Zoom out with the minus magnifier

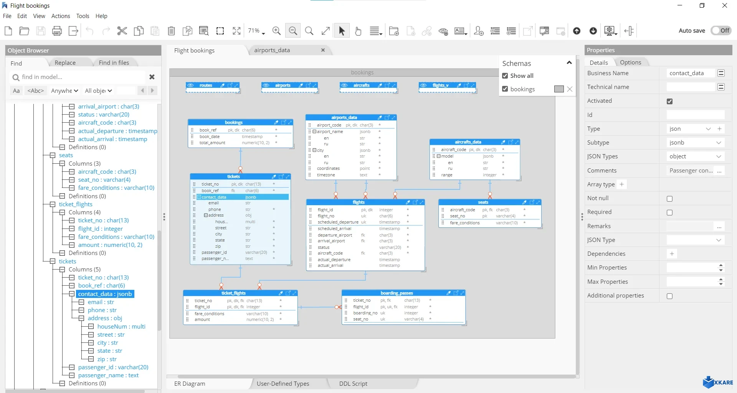tap(293, 31)
